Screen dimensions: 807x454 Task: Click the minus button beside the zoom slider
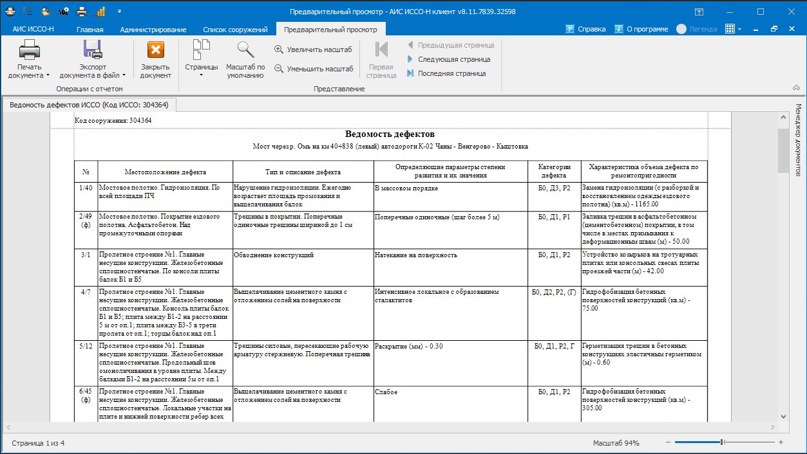[x=668, y=442]
